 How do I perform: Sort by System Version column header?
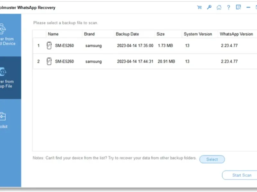coord(198,34)
